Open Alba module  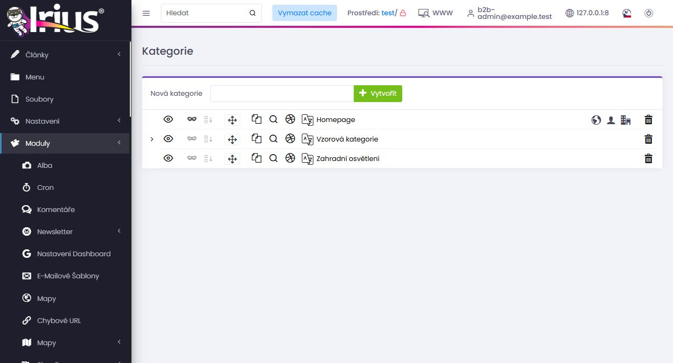pos(65,165)
